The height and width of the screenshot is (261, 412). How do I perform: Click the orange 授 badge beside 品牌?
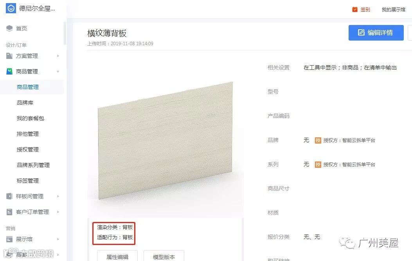[318, 140]
